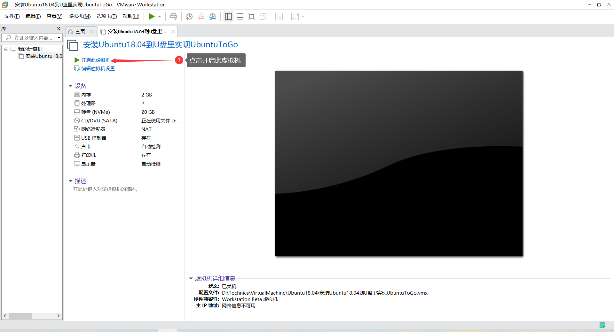Screen dimensions: 614x332
Task: Click the revert to snapshot icon
Action: [x=201, y=16]
